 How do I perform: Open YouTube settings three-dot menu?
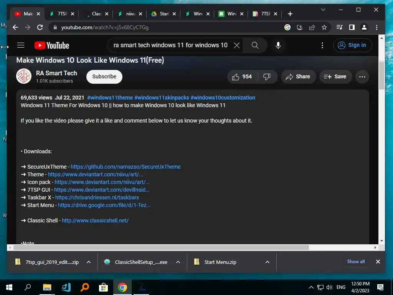click(322, 45)
